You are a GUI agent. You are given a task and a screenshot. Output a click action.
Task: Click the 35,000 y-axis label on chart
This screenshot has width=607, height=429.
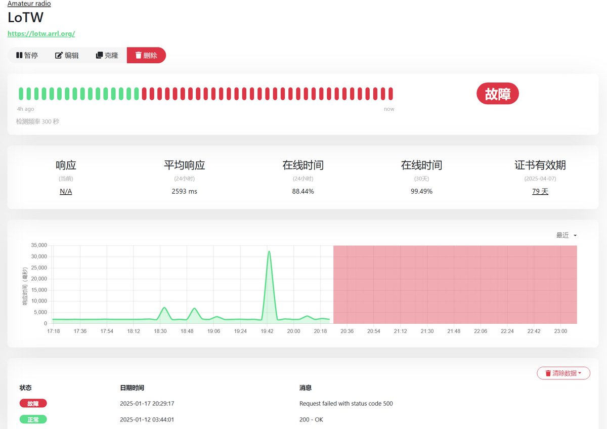(39, 245)
